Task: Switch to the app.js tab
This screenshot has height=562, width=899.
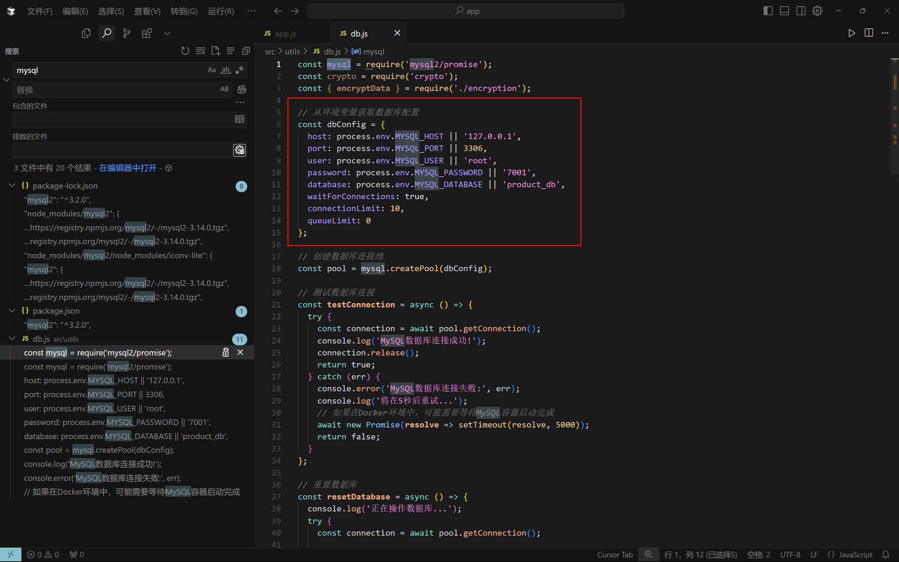Action: (x=285, y=33)
